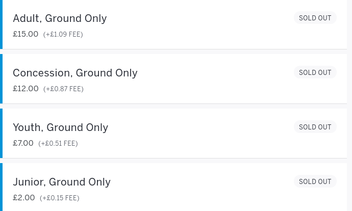The width and height of the screenshot is (352, 211).
Task: Click the +£0.87 fee text
Action: tap(63, 89)
